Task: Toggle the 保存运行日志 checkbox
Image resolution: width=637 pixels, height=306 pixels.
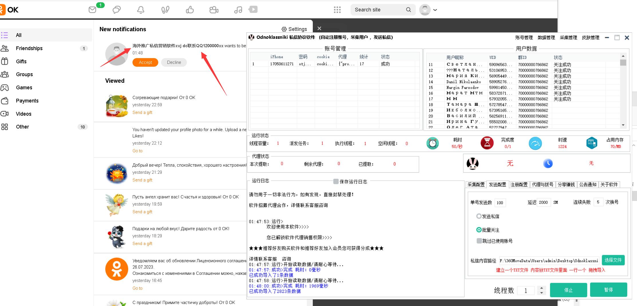Action: (x=336, y=181)
